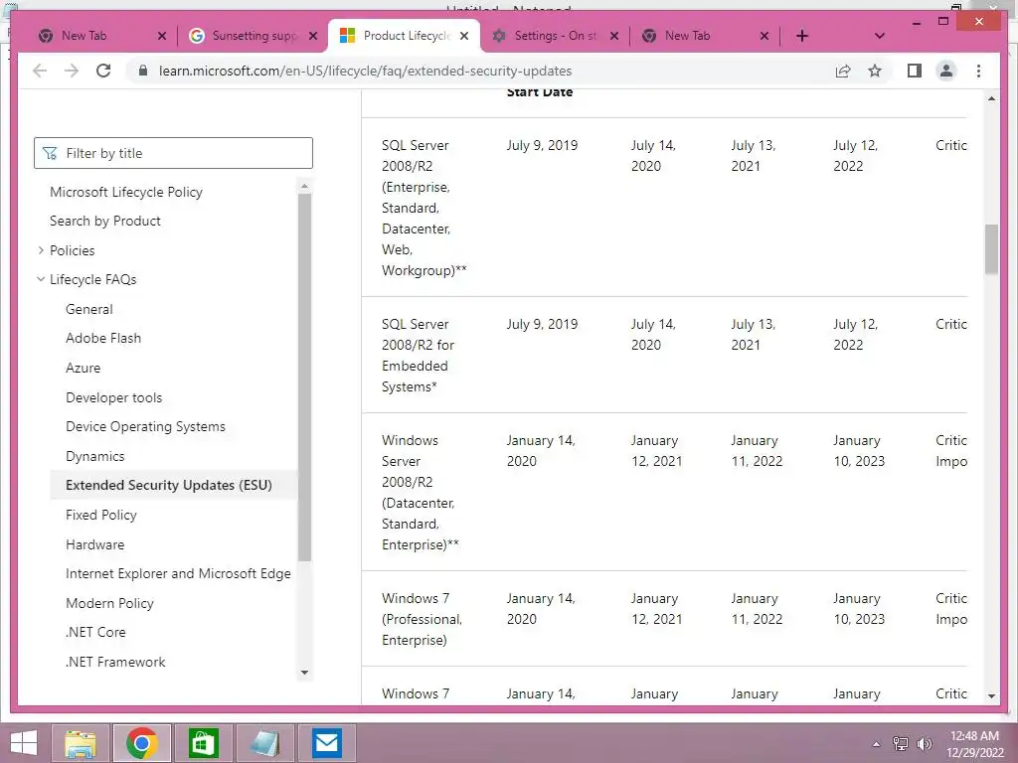This screenshot has height=763, width=1018.
Task: Open the network tray icon
Action: [x=901, y=744]
